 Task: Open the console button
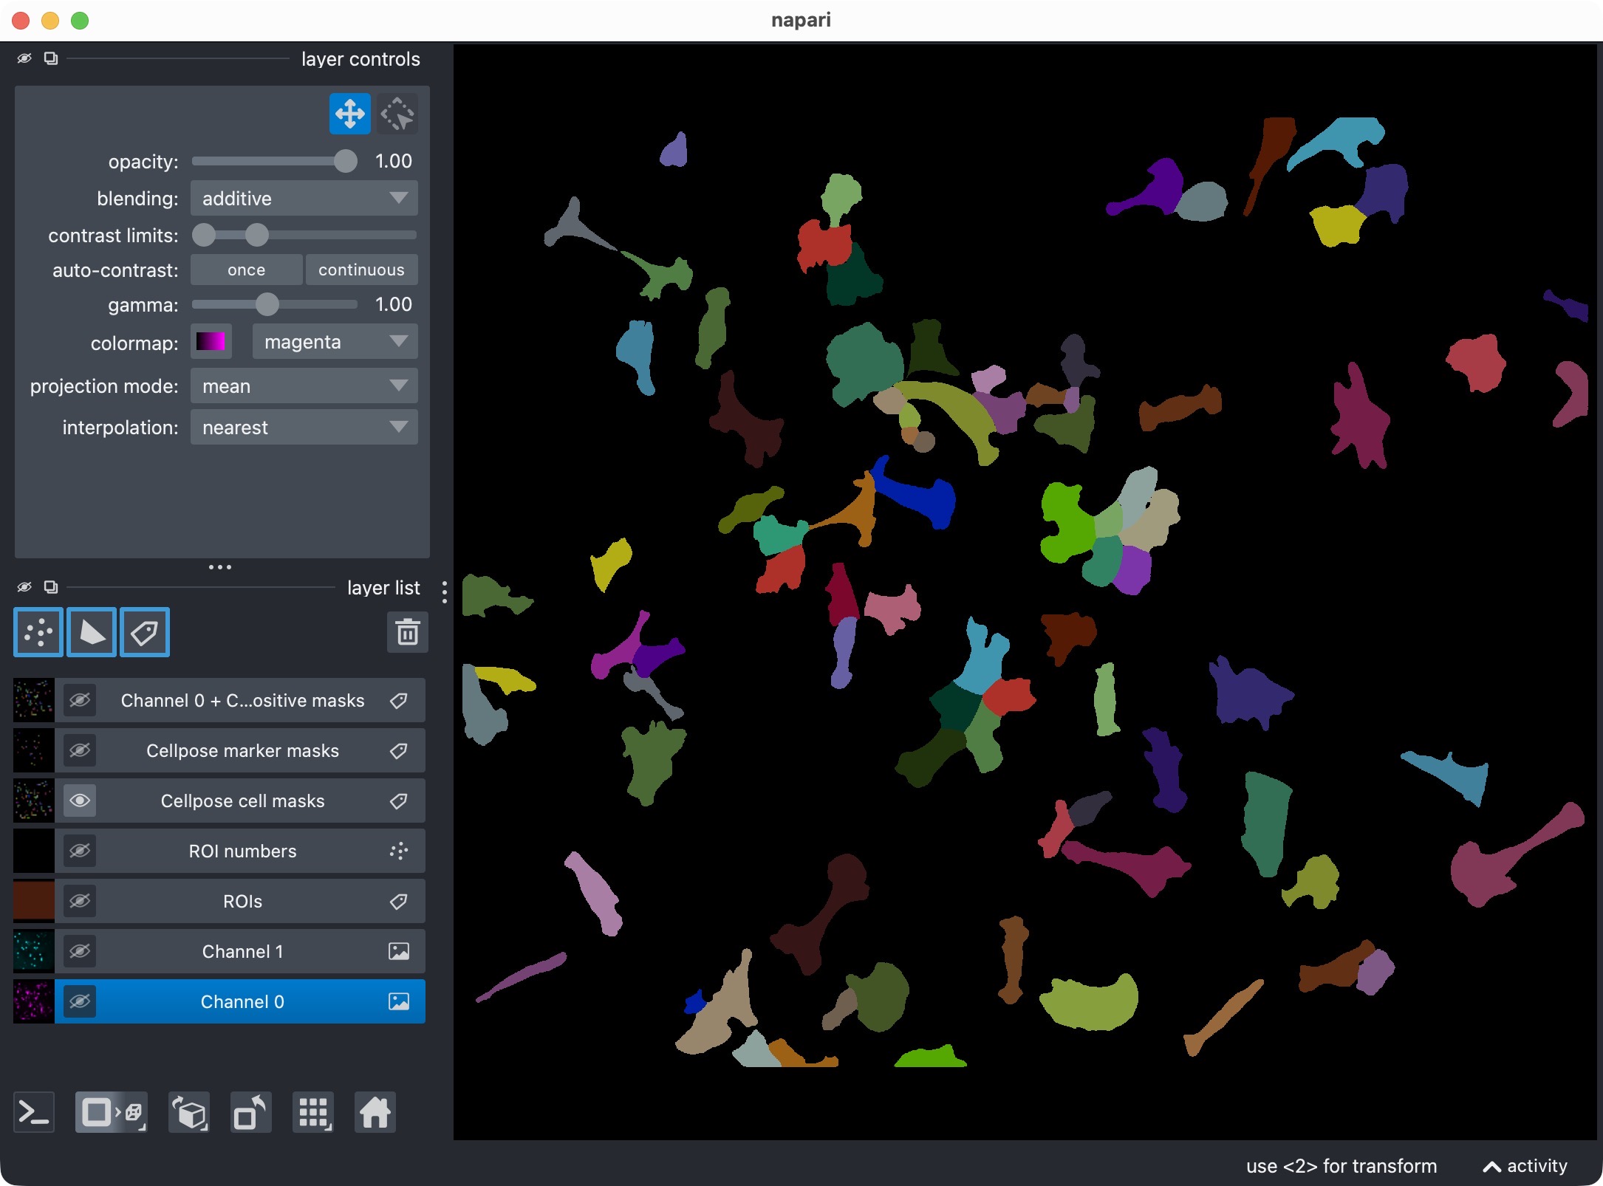tap(34, 1112)
